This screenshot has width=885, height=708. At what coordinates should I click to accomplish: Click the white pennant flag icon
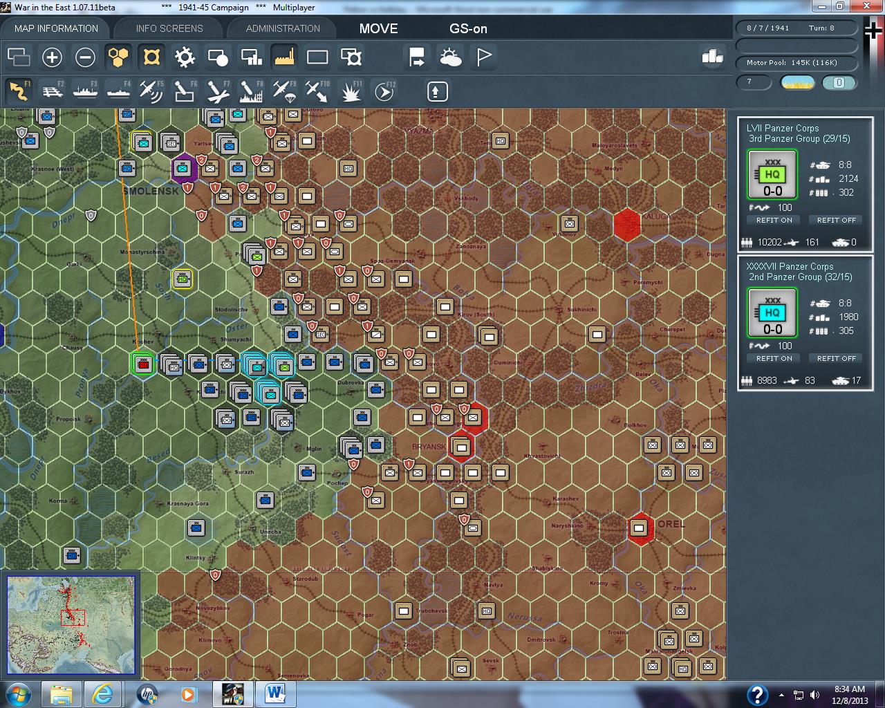(484, 57)
